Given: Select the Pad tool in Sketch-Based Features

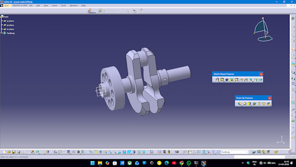Looking at the screenshot, I should tap(217, 80).
